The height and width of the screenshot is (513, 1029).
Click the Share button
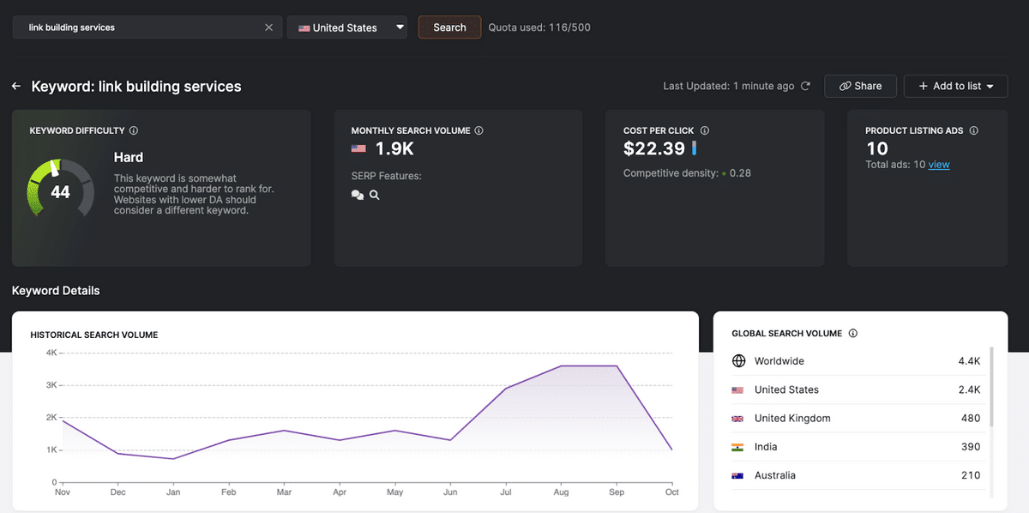(x=860, y=86)
